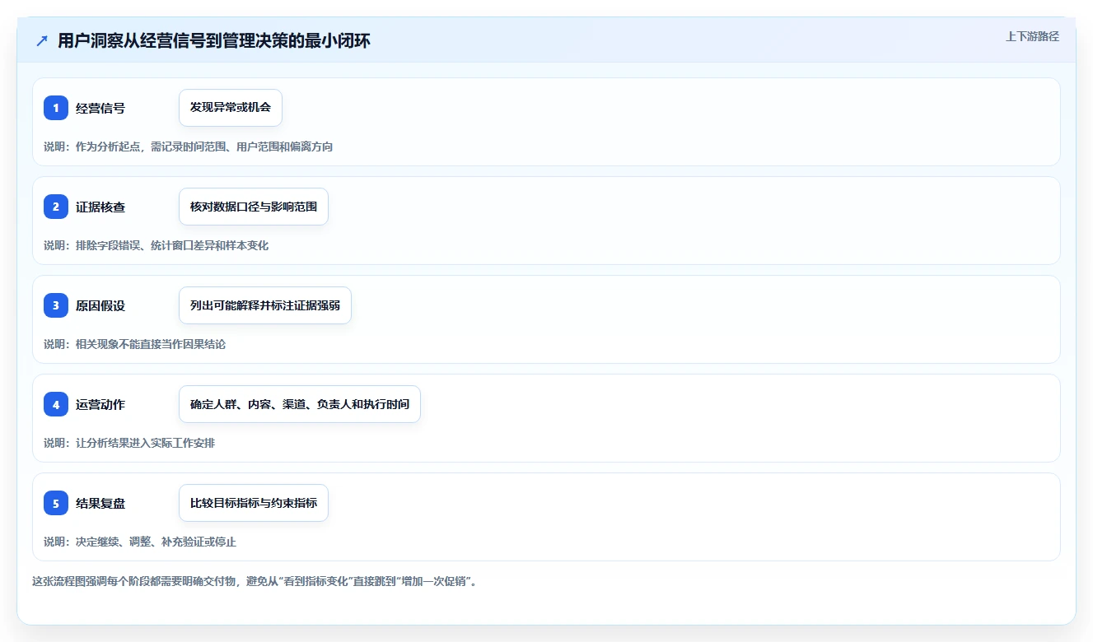Select the step 1 number badge

pyautogui.click(x=56, y=108)
